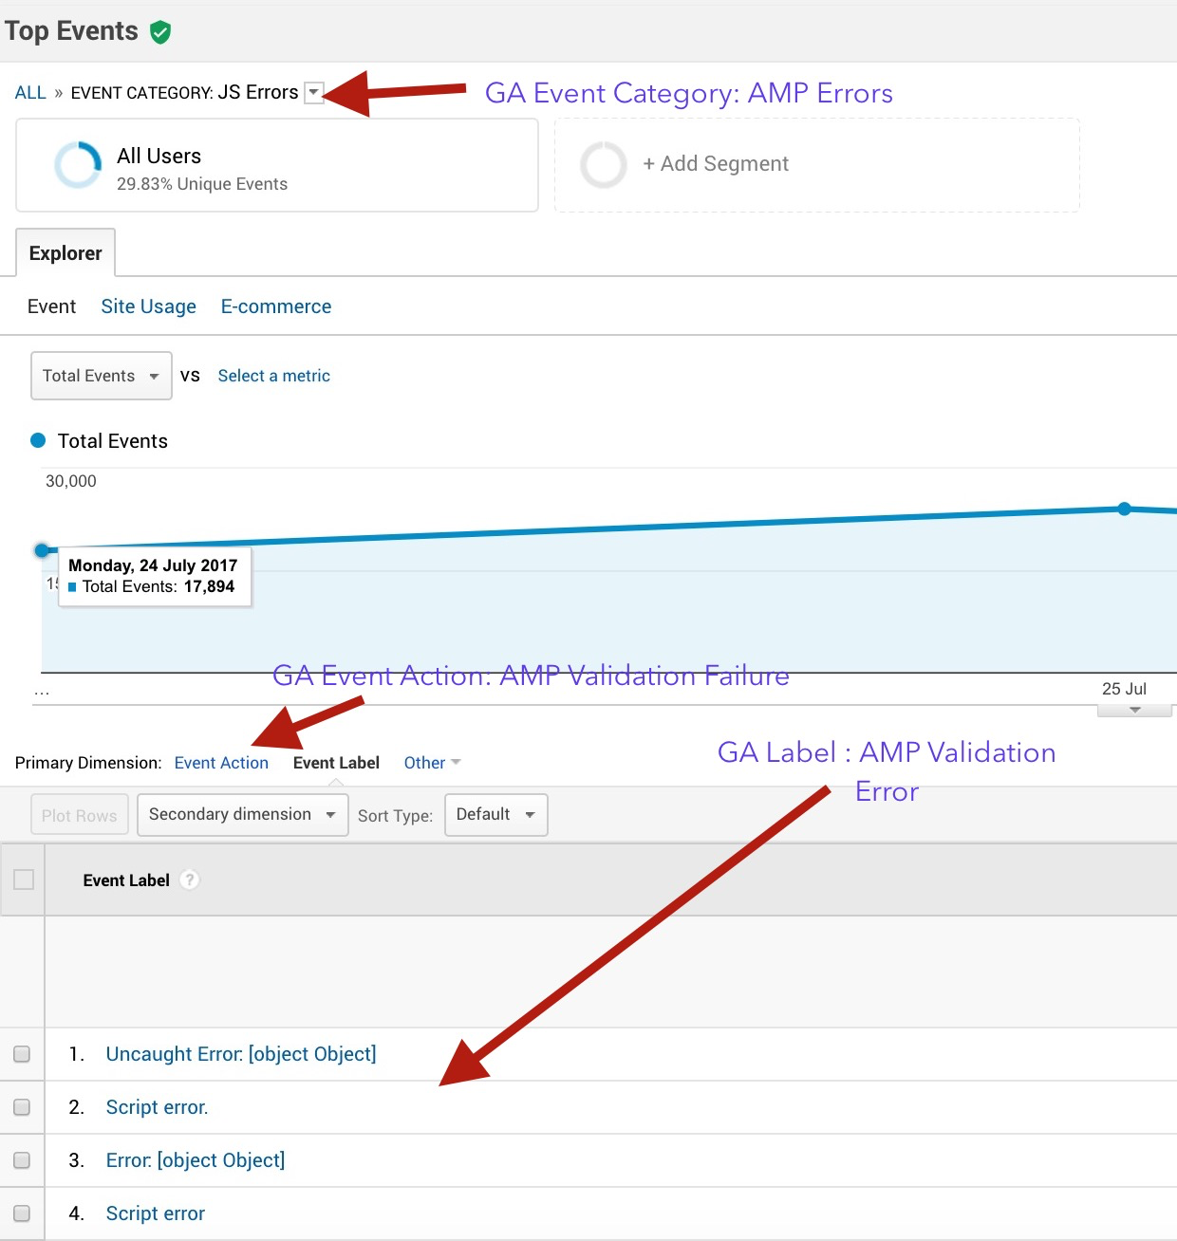The image size is (1177, 1241).
Task: Open the JS Errors event category dropdown
Action: (x=313, y=91)
